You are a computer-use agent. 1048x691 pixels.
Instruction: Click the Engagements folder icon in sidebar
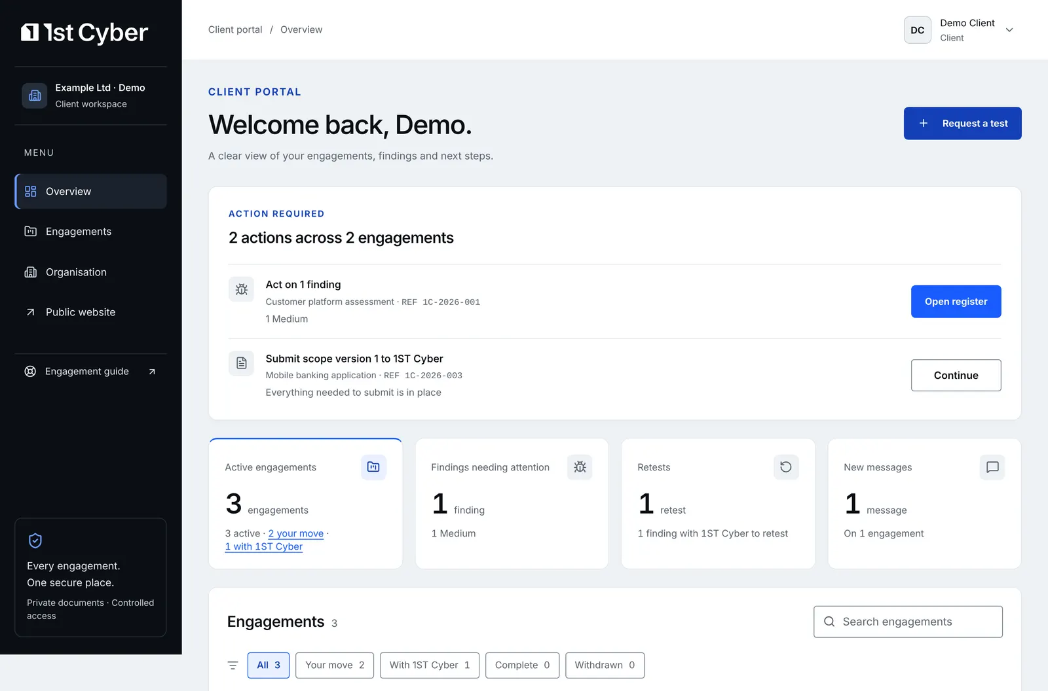[x=30, y=232]
